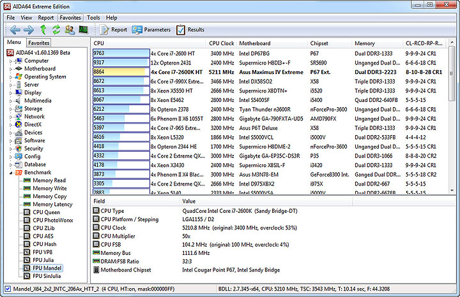Open the Report menu
This screenshot has height=297, width=460.
coord(46,18)
